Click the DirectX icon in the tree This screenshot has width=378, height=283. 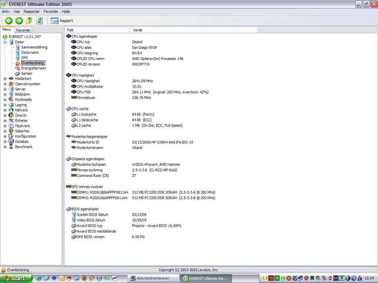click(11, 115)
